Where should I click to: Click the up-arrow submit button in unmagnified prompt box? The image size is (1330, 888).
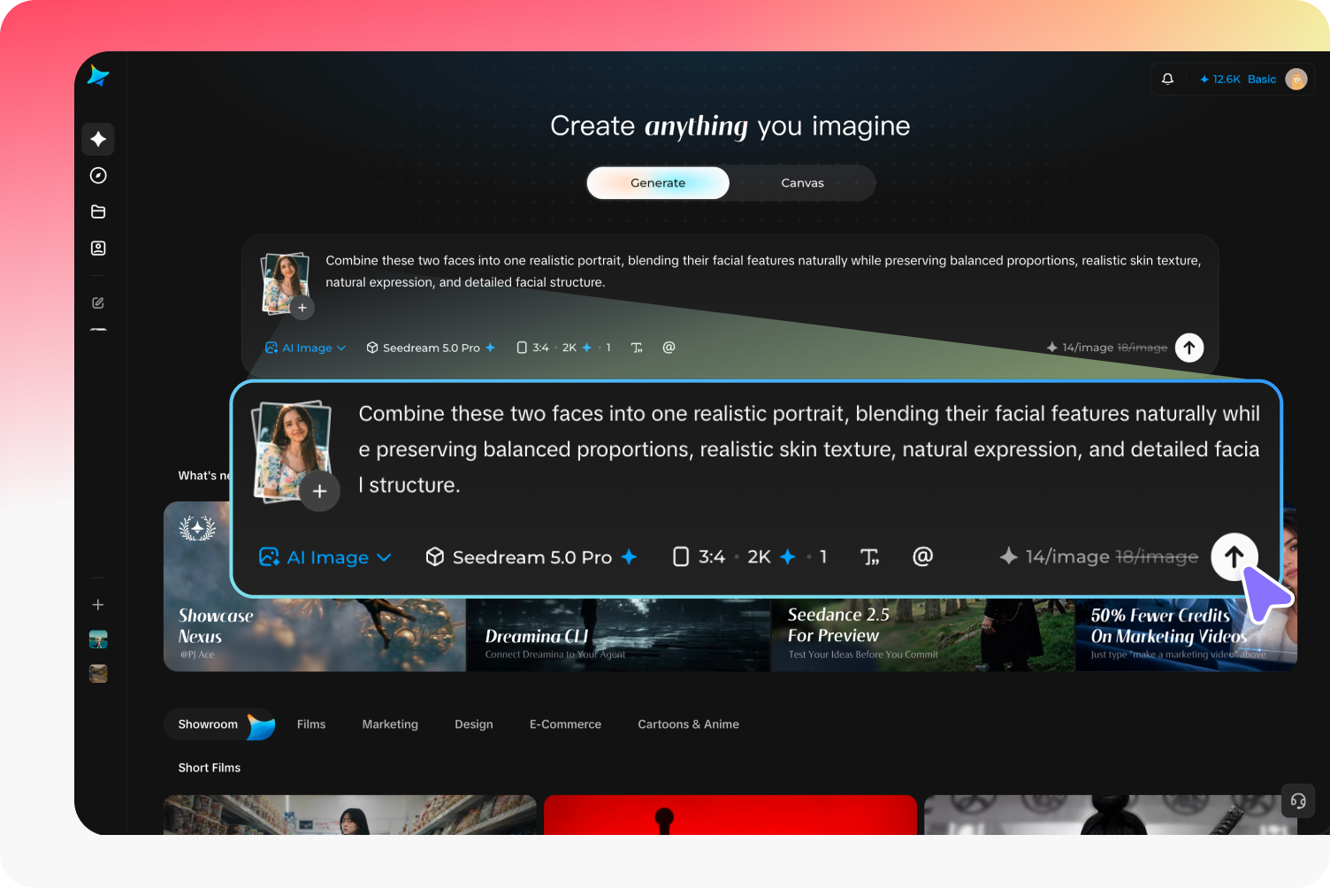[x=1189, y=348]
